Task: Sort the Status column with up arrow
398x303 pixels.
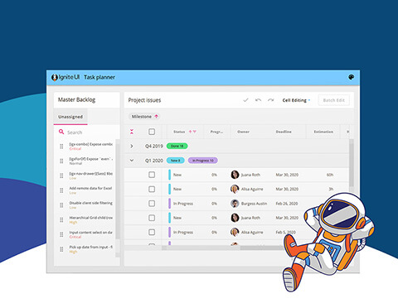Action: [190, 132]
